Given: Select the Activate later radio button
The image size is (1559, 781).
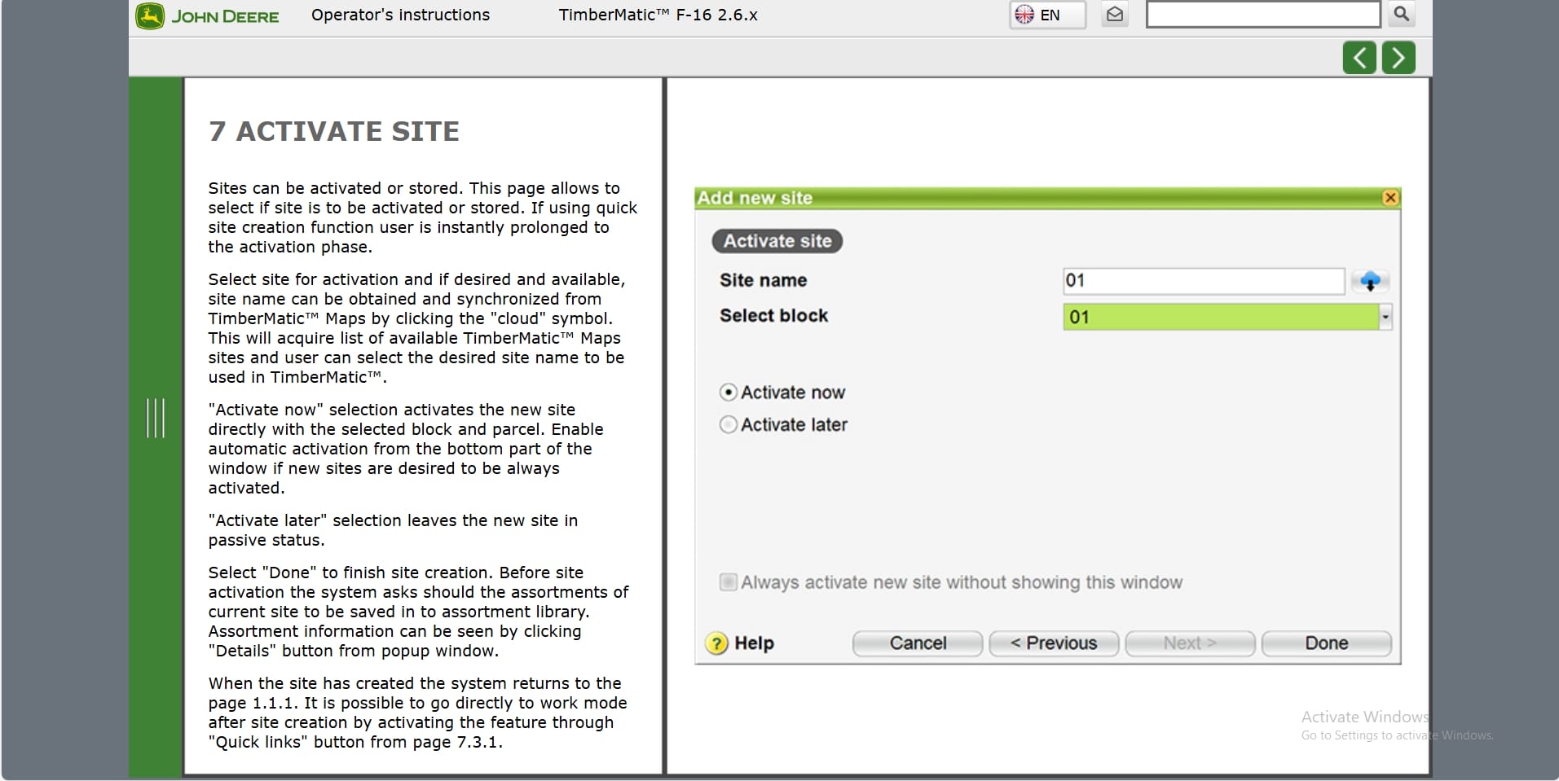Looking at the screenshot, I should pyautogui.click(x=728, y=425).
